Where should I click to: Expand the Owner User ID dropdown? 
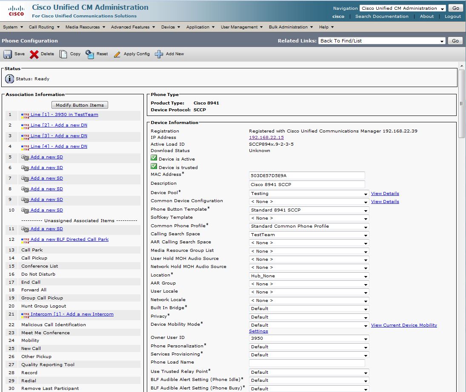[x=309, y=339]
